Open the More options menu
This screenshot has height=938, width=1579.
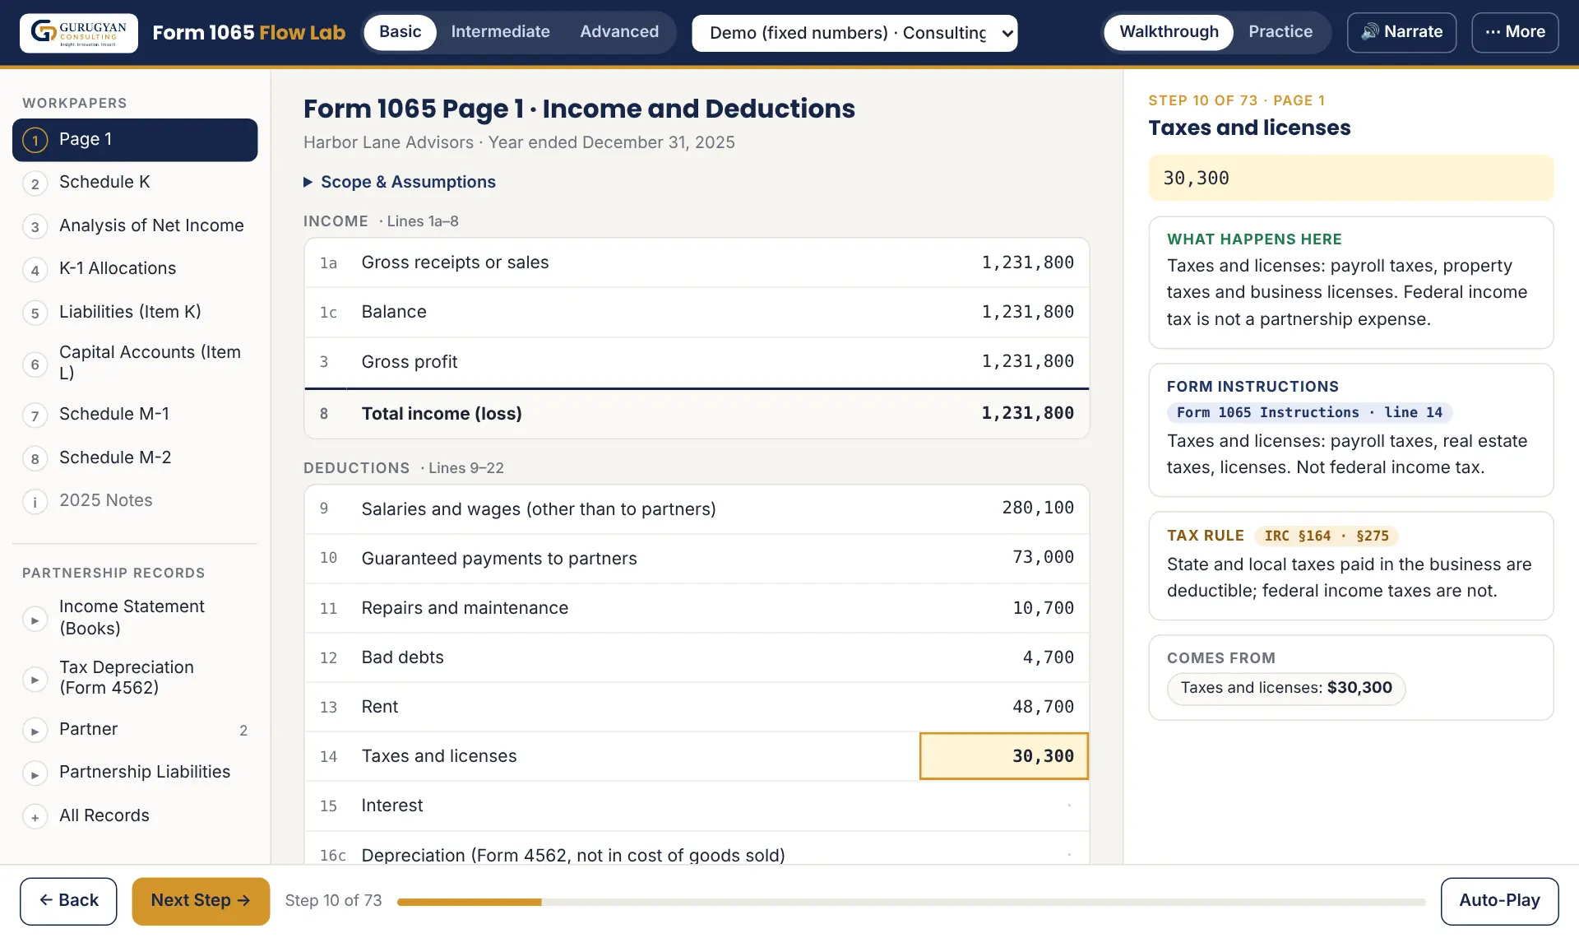(1515, 32)
